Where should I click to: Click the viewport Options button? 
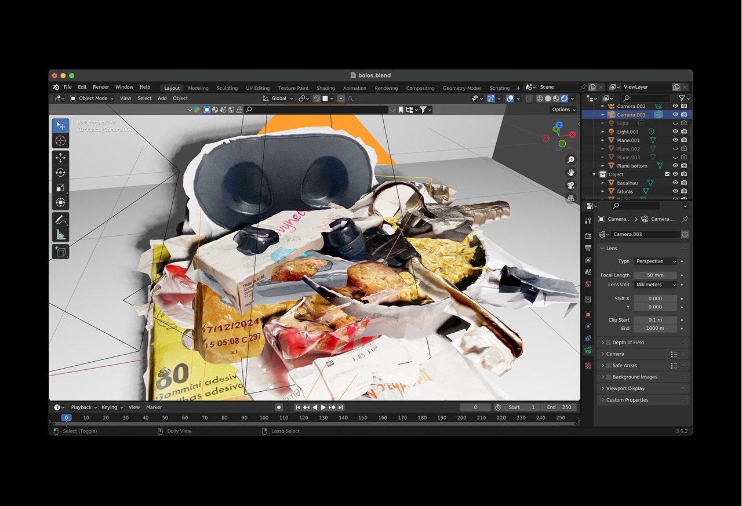coord(563,110)
